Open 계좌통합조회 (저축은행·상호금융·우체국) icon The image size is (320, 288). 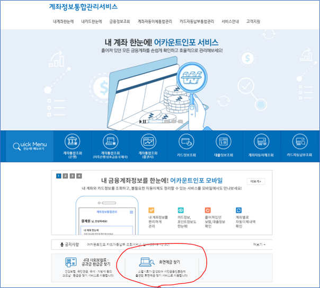(x=110, y=141)
